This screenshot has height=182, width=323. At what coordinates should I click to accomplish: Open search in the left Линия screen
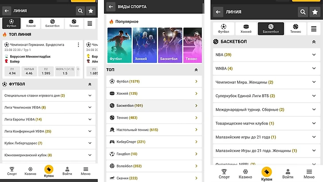[81, 11]
